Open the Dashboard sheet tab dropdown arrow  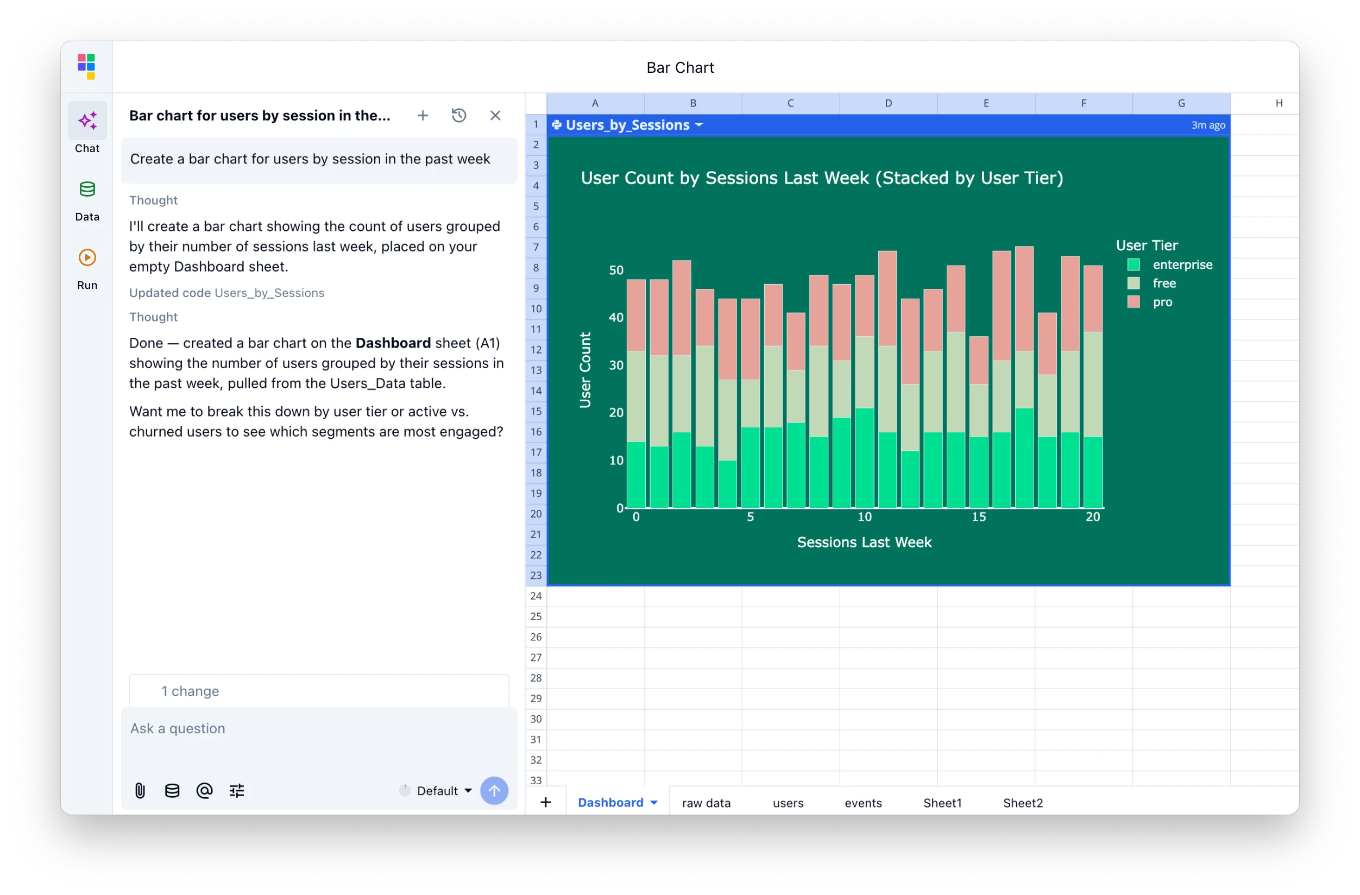pos(654,803)
